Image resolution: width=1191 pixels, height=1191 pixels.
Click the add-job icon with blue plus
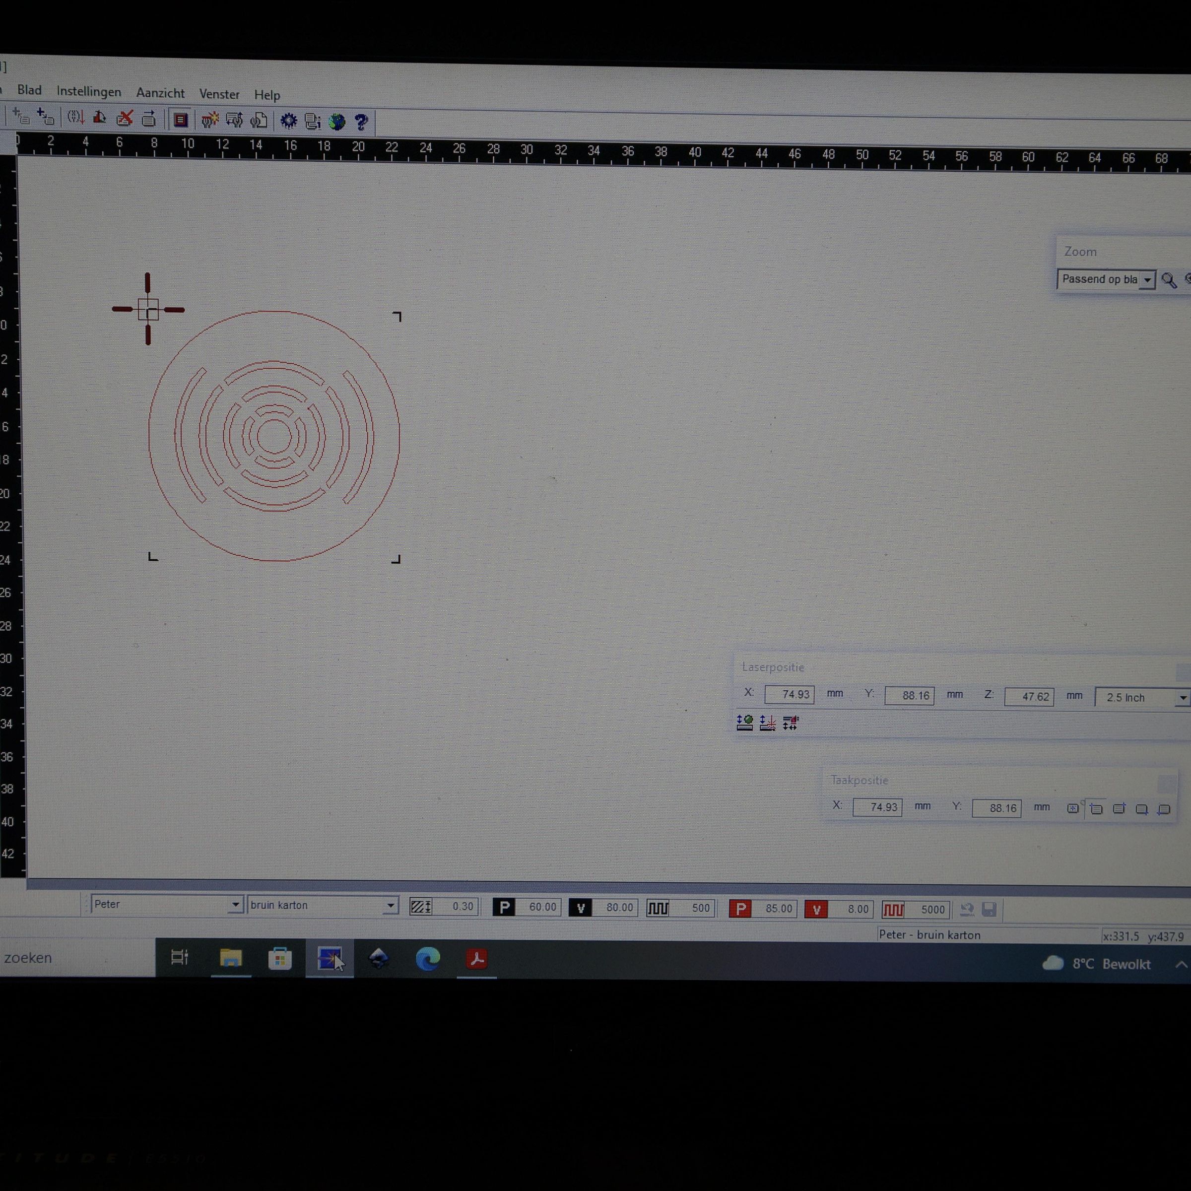(x=46, y=117)
